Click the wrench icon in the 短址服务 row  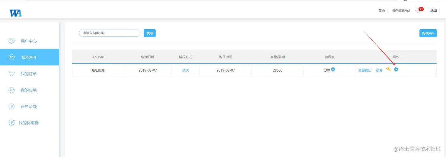(x=388, y=69)
